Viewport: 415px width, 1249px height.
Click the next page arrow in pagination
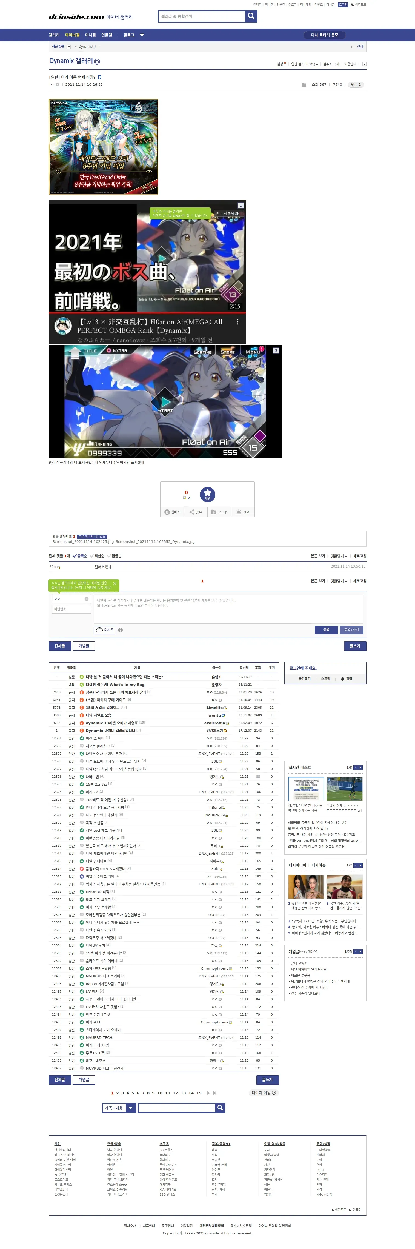208,1093
